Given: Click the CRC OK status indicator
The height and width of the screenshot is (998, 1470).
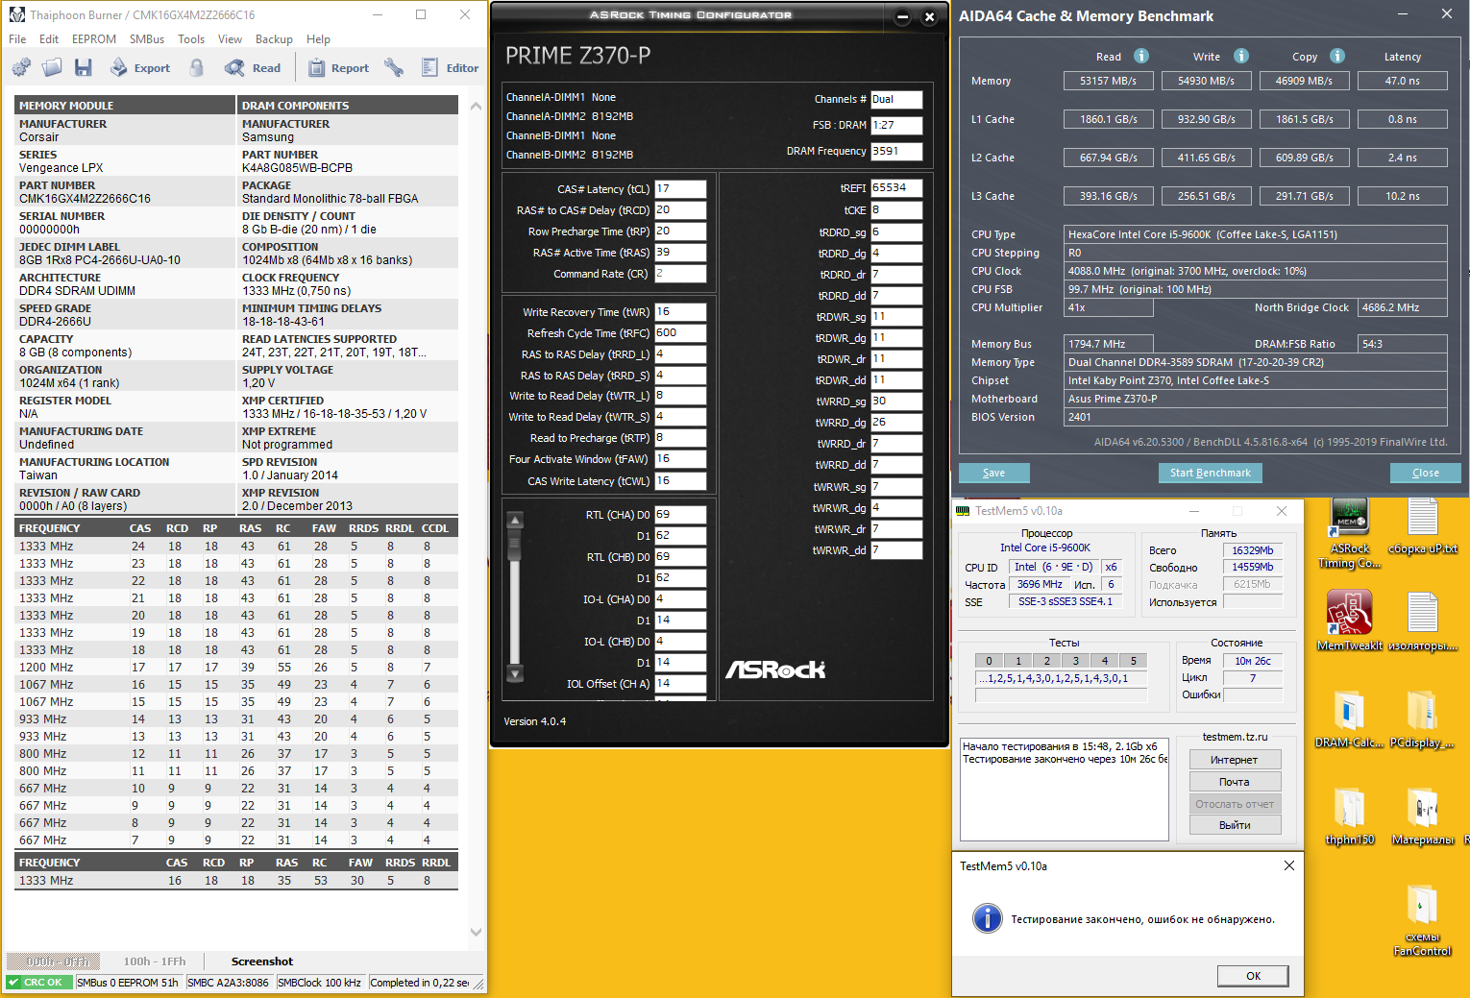Looking at the screenshot, I should (39, 983).
